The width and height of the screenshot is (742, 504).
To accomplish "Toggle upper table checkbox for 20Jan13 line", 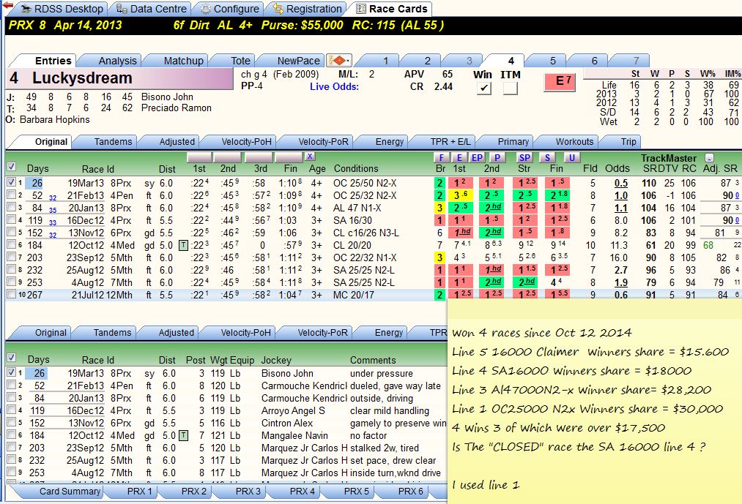I will (12, 207).
